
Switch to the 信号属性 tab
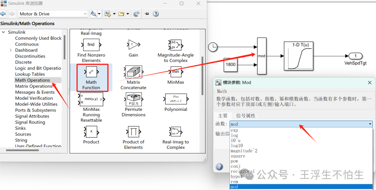pyautogui.click(x=245, y=116)
